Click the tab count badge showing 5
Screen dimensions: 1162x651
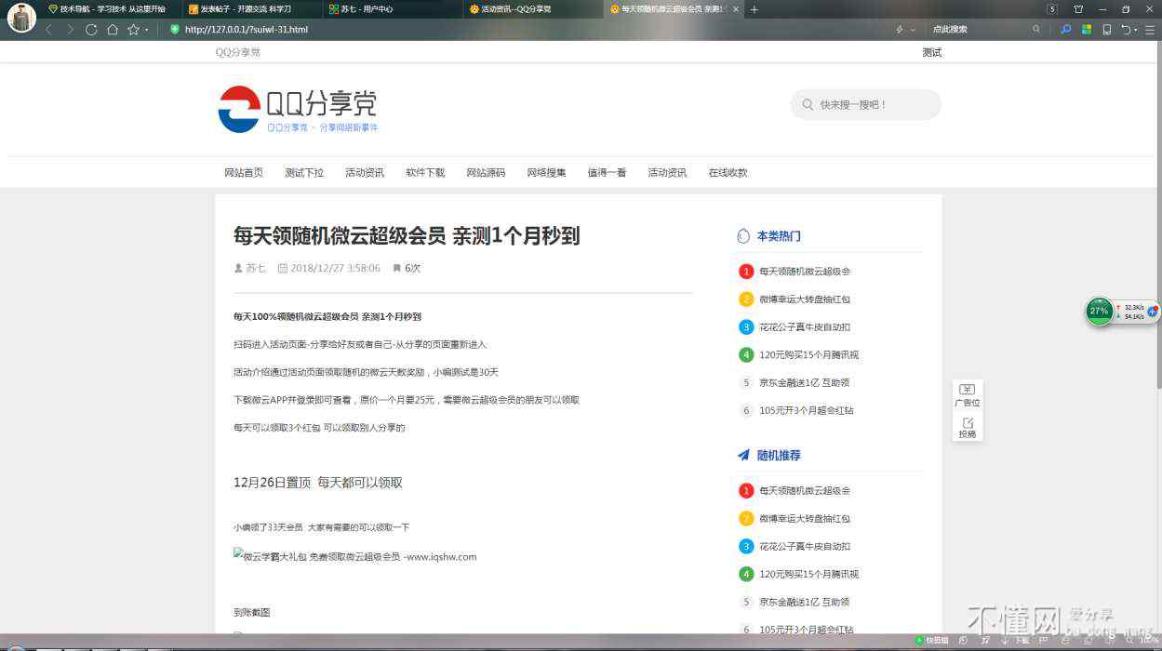(x=1052, y=9)
